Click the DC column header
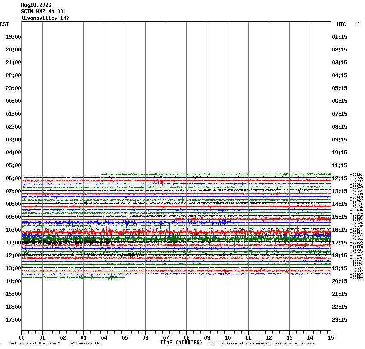The image size is (365, 349). [x=356, y=23]
